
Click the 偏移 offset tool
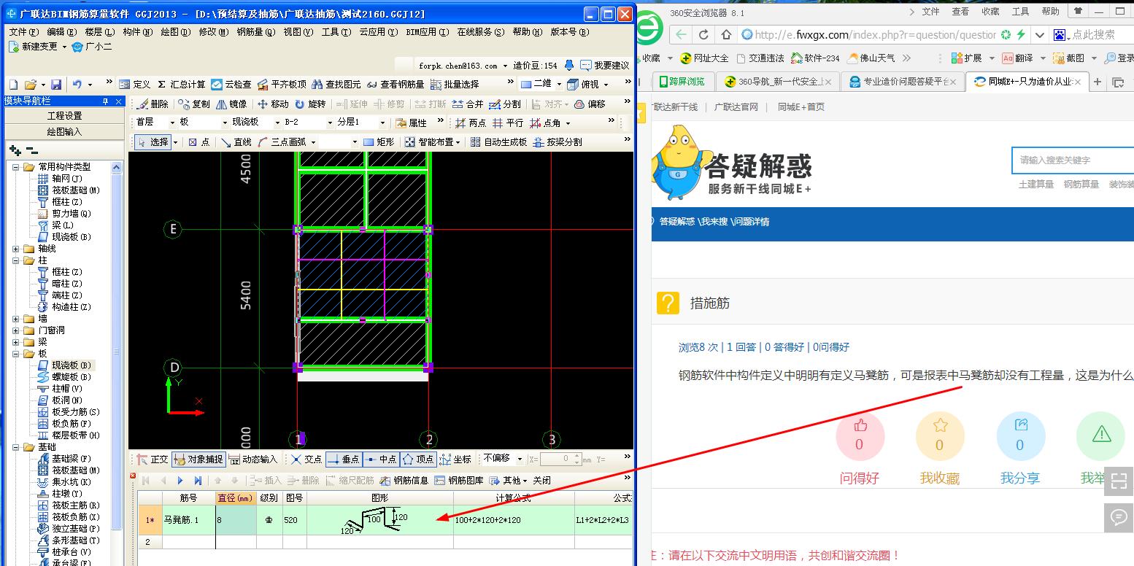590,104
